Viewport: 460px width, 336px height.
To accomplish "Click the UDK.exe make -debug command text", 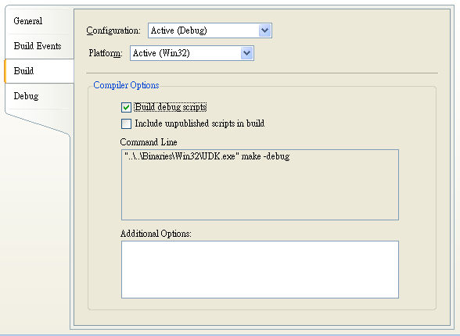I will coord(207,156).
